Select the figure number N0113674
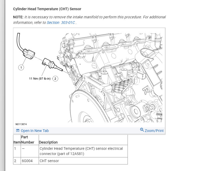Screen dimensions: 224x171 coord(21,124)
